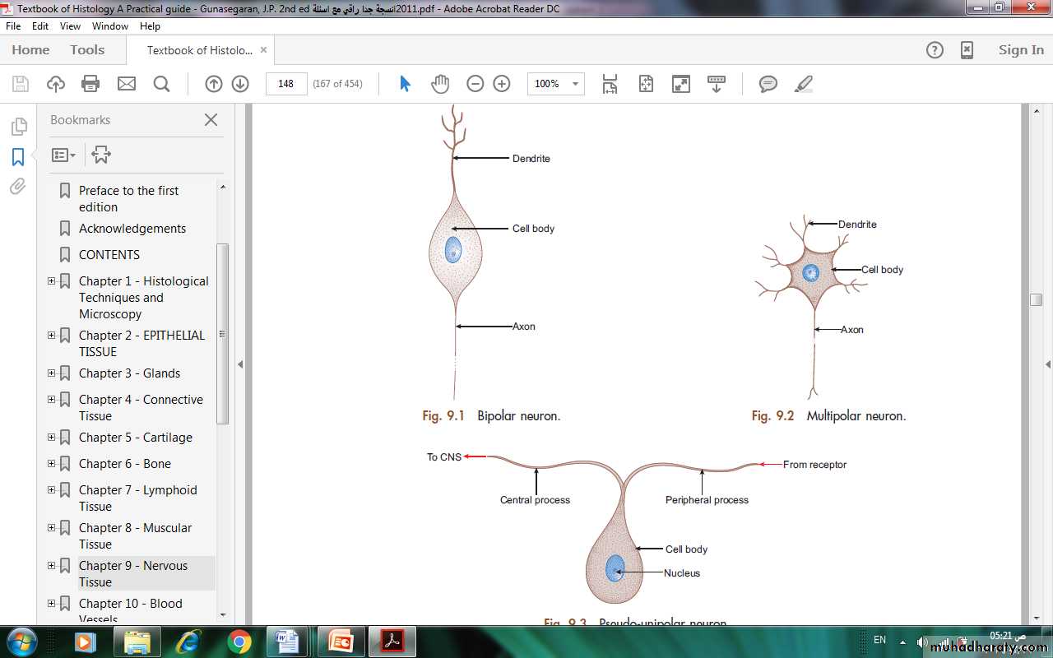Screen dimensions: 1053x658
Task: Toggle the Attachments paperclip panel
Action: [18, 187]
